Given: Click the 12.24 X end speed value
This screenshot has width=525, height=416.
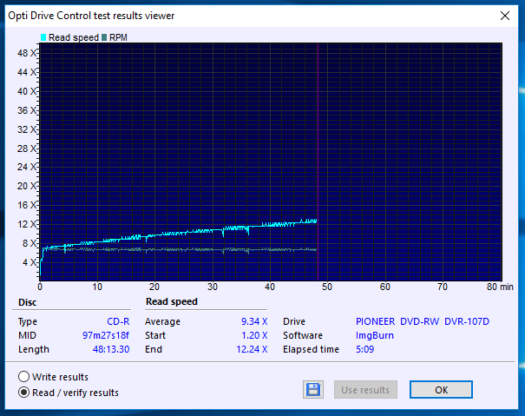Looking at the screenshot, I should (252, 349).
